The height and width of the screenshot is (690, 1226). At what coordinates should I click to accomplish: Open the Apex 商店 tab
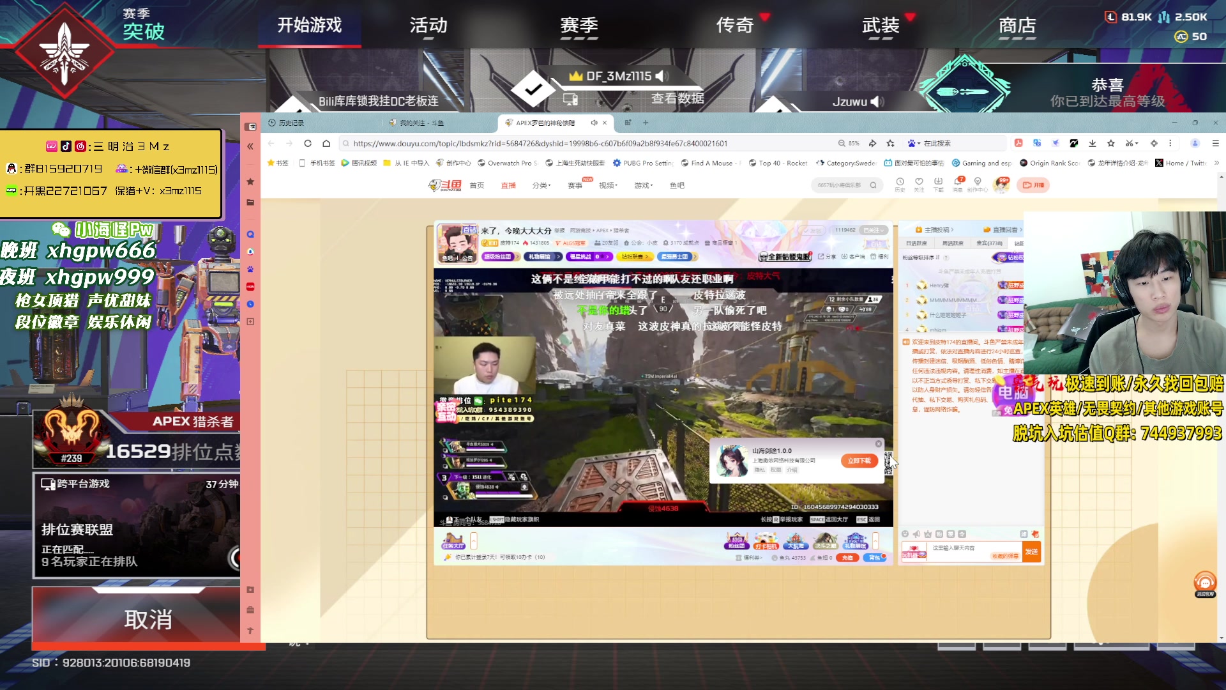coord(1017,26)
